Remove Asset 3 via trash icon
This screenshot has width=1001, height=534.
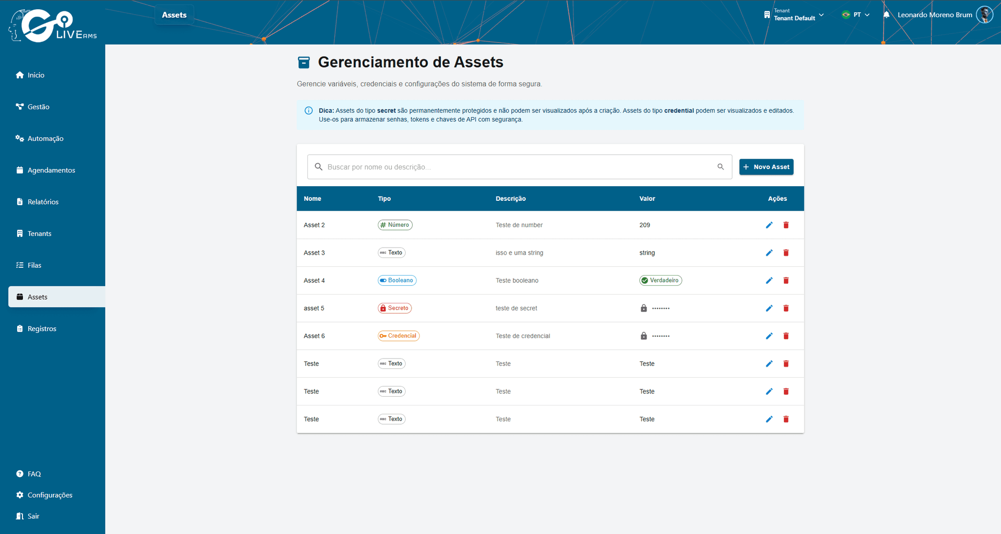(x=786, y=253)
